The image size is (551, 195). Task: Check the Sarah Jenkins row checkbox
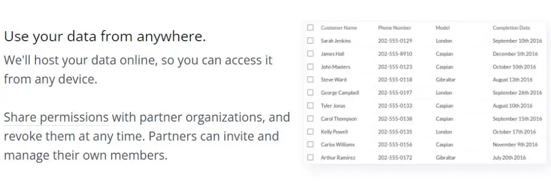pos(310,41)
